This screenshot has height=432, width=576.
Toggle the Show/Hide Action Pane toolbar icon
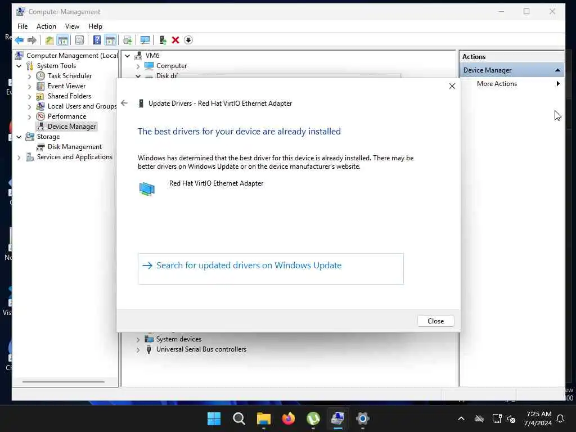coord(110,40)
